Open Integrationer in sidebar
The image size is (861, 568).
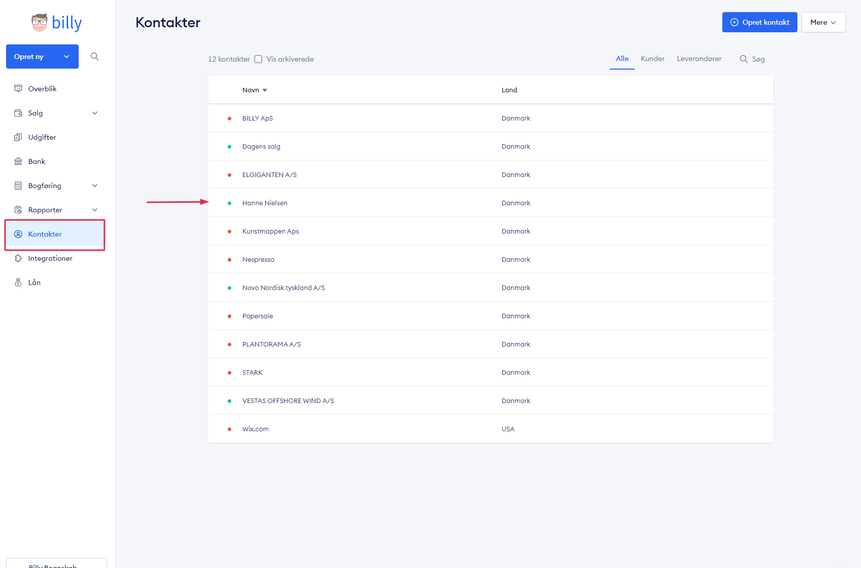tap(50, 258)
